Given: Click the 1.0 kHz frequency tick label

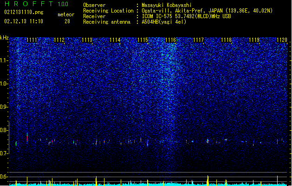Looking at the screenshot, I should (4, 84).
